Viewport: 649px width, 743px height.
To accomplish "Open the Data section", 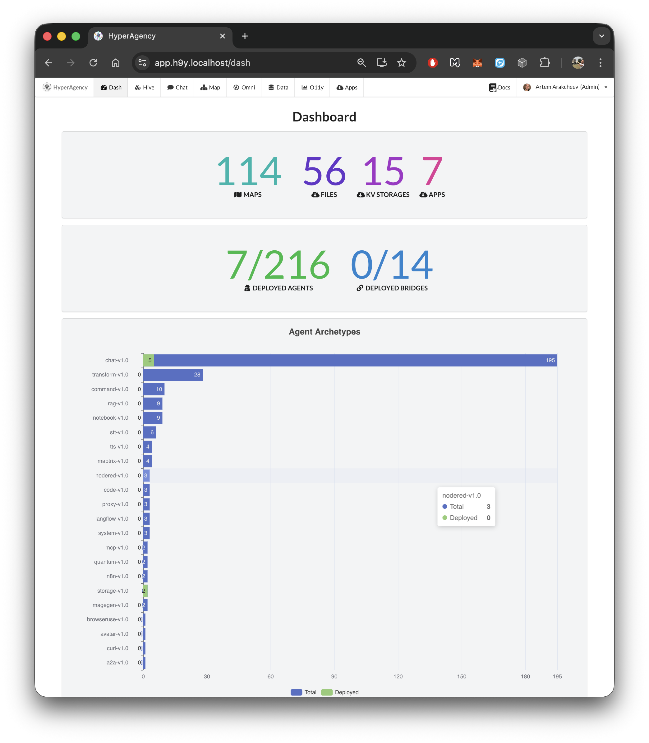I will [278, 87].
